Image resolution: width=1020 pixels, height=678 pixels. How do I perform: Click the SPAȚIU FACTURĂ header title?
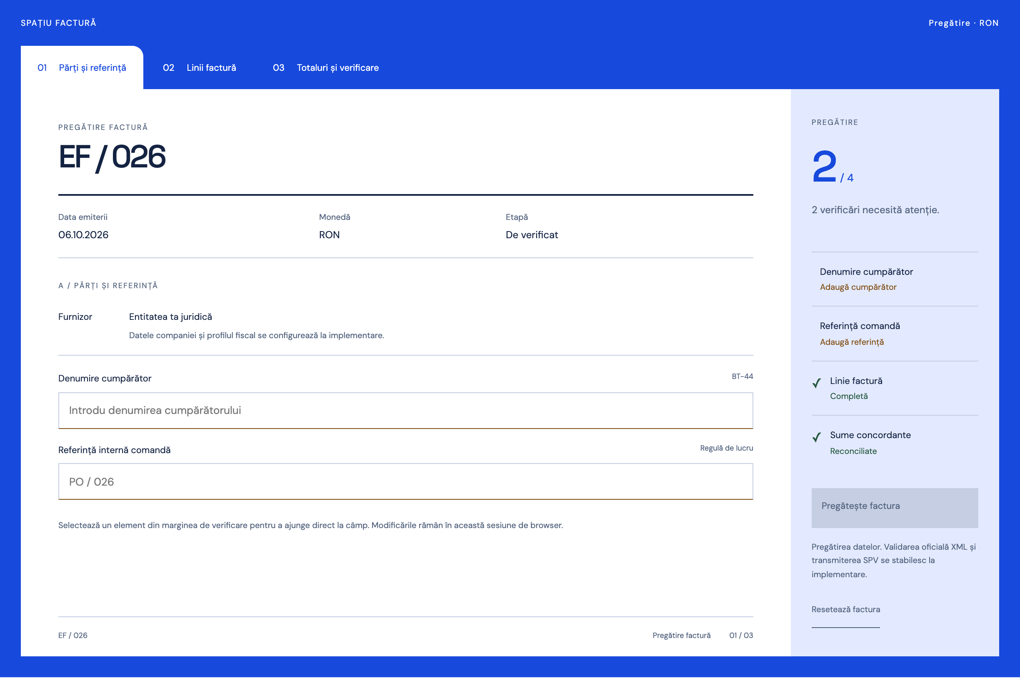pos(58,23)
